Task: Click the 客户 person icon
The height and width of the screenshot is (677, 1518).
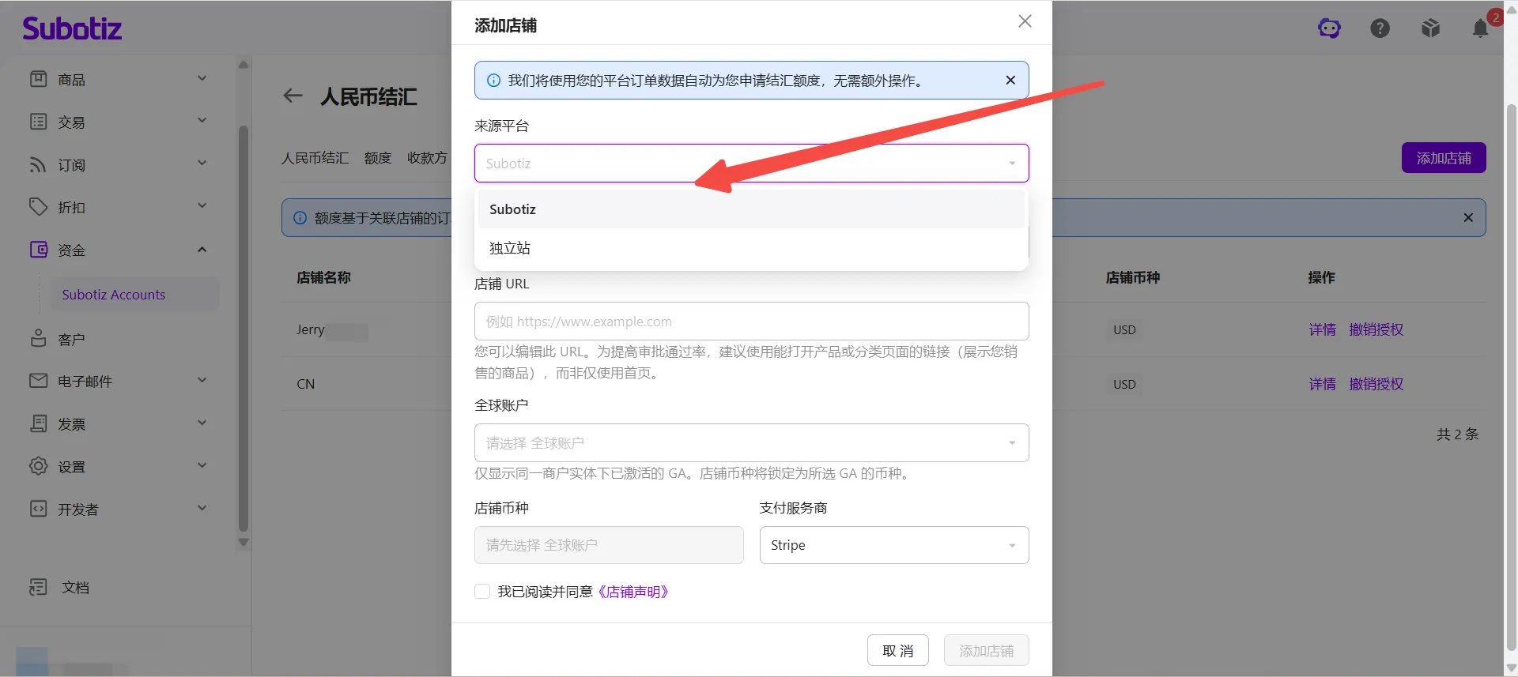Action: 39,339
